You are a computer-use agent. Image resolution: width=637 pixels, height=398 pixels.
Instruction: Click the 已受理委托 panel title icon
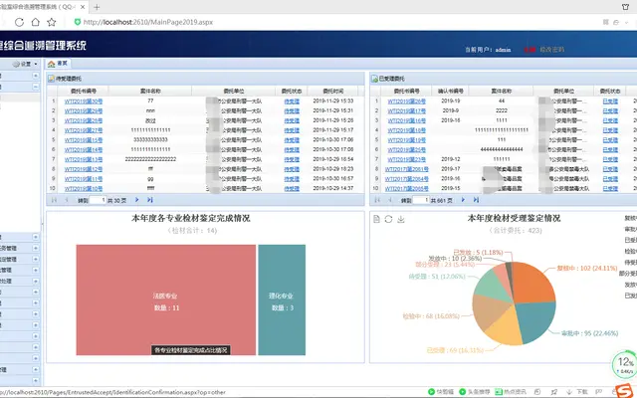click(374, 79)
